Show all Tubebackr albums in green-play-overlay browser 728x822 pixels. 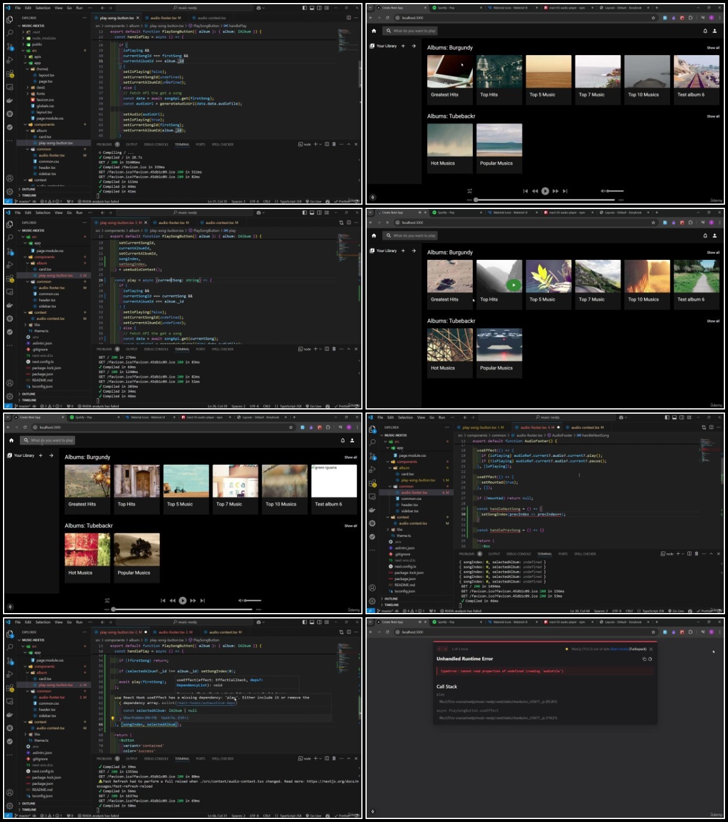click(x=713, y=321)
